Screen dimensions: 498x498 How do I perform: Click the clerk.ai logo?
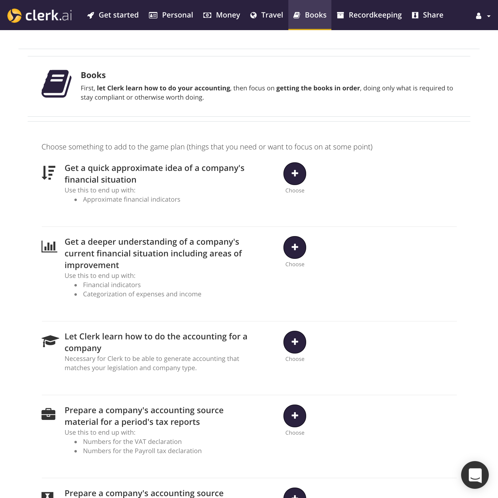click(40, 15)
